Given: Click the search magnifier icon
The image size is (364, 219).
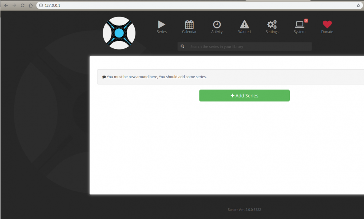Looking at the screenshot, I should (x=182, y=47).
